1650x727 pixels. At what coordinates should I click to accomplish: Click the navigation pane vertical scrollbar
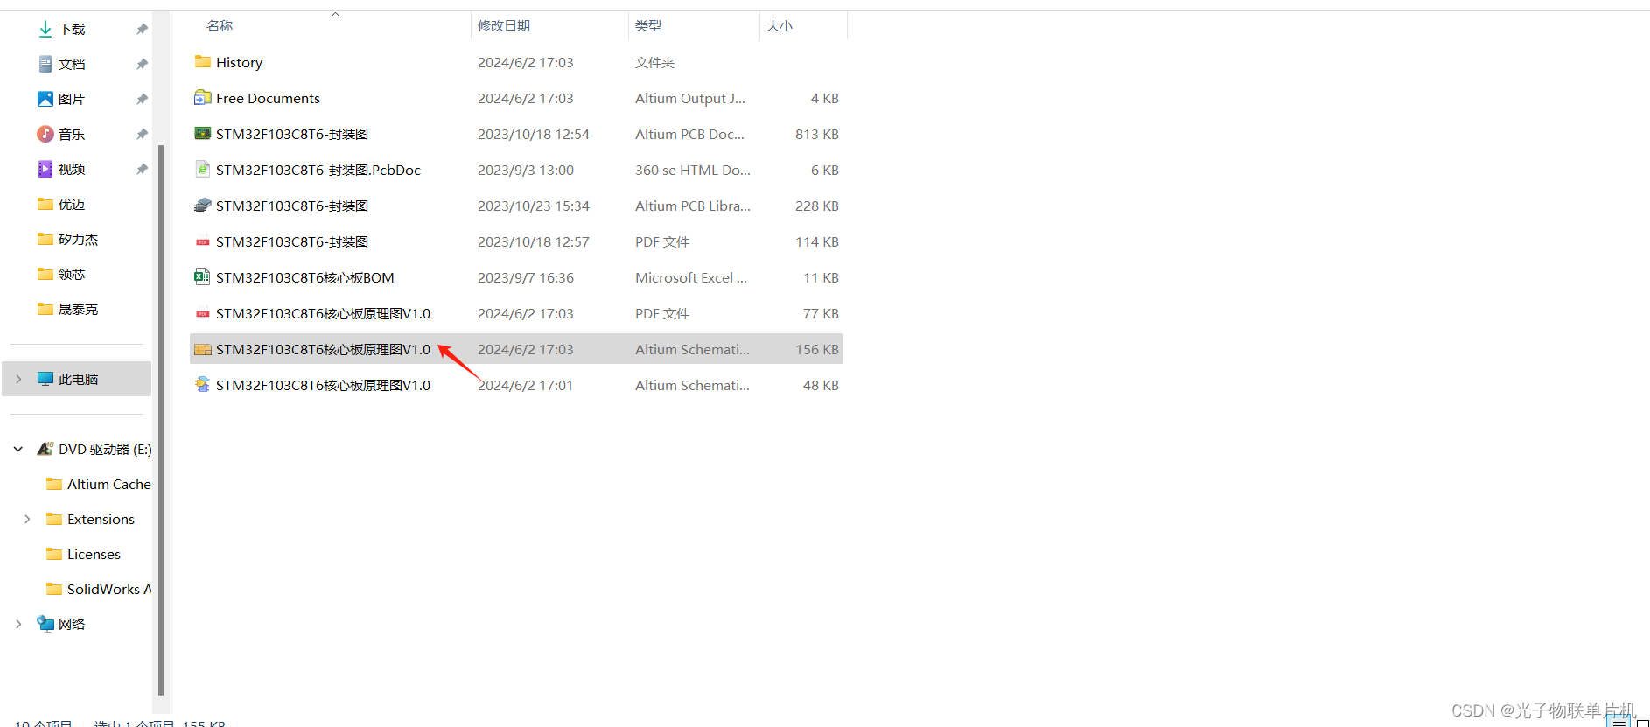[x=161, y=420]
